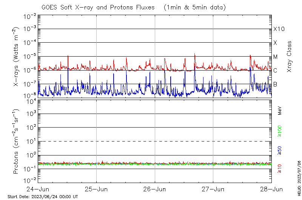Viewport: 302px width, 200px height.
Task: Select the 24-Jun date label on the time axis
Action: pyautogui.click(x=38, y=188)
